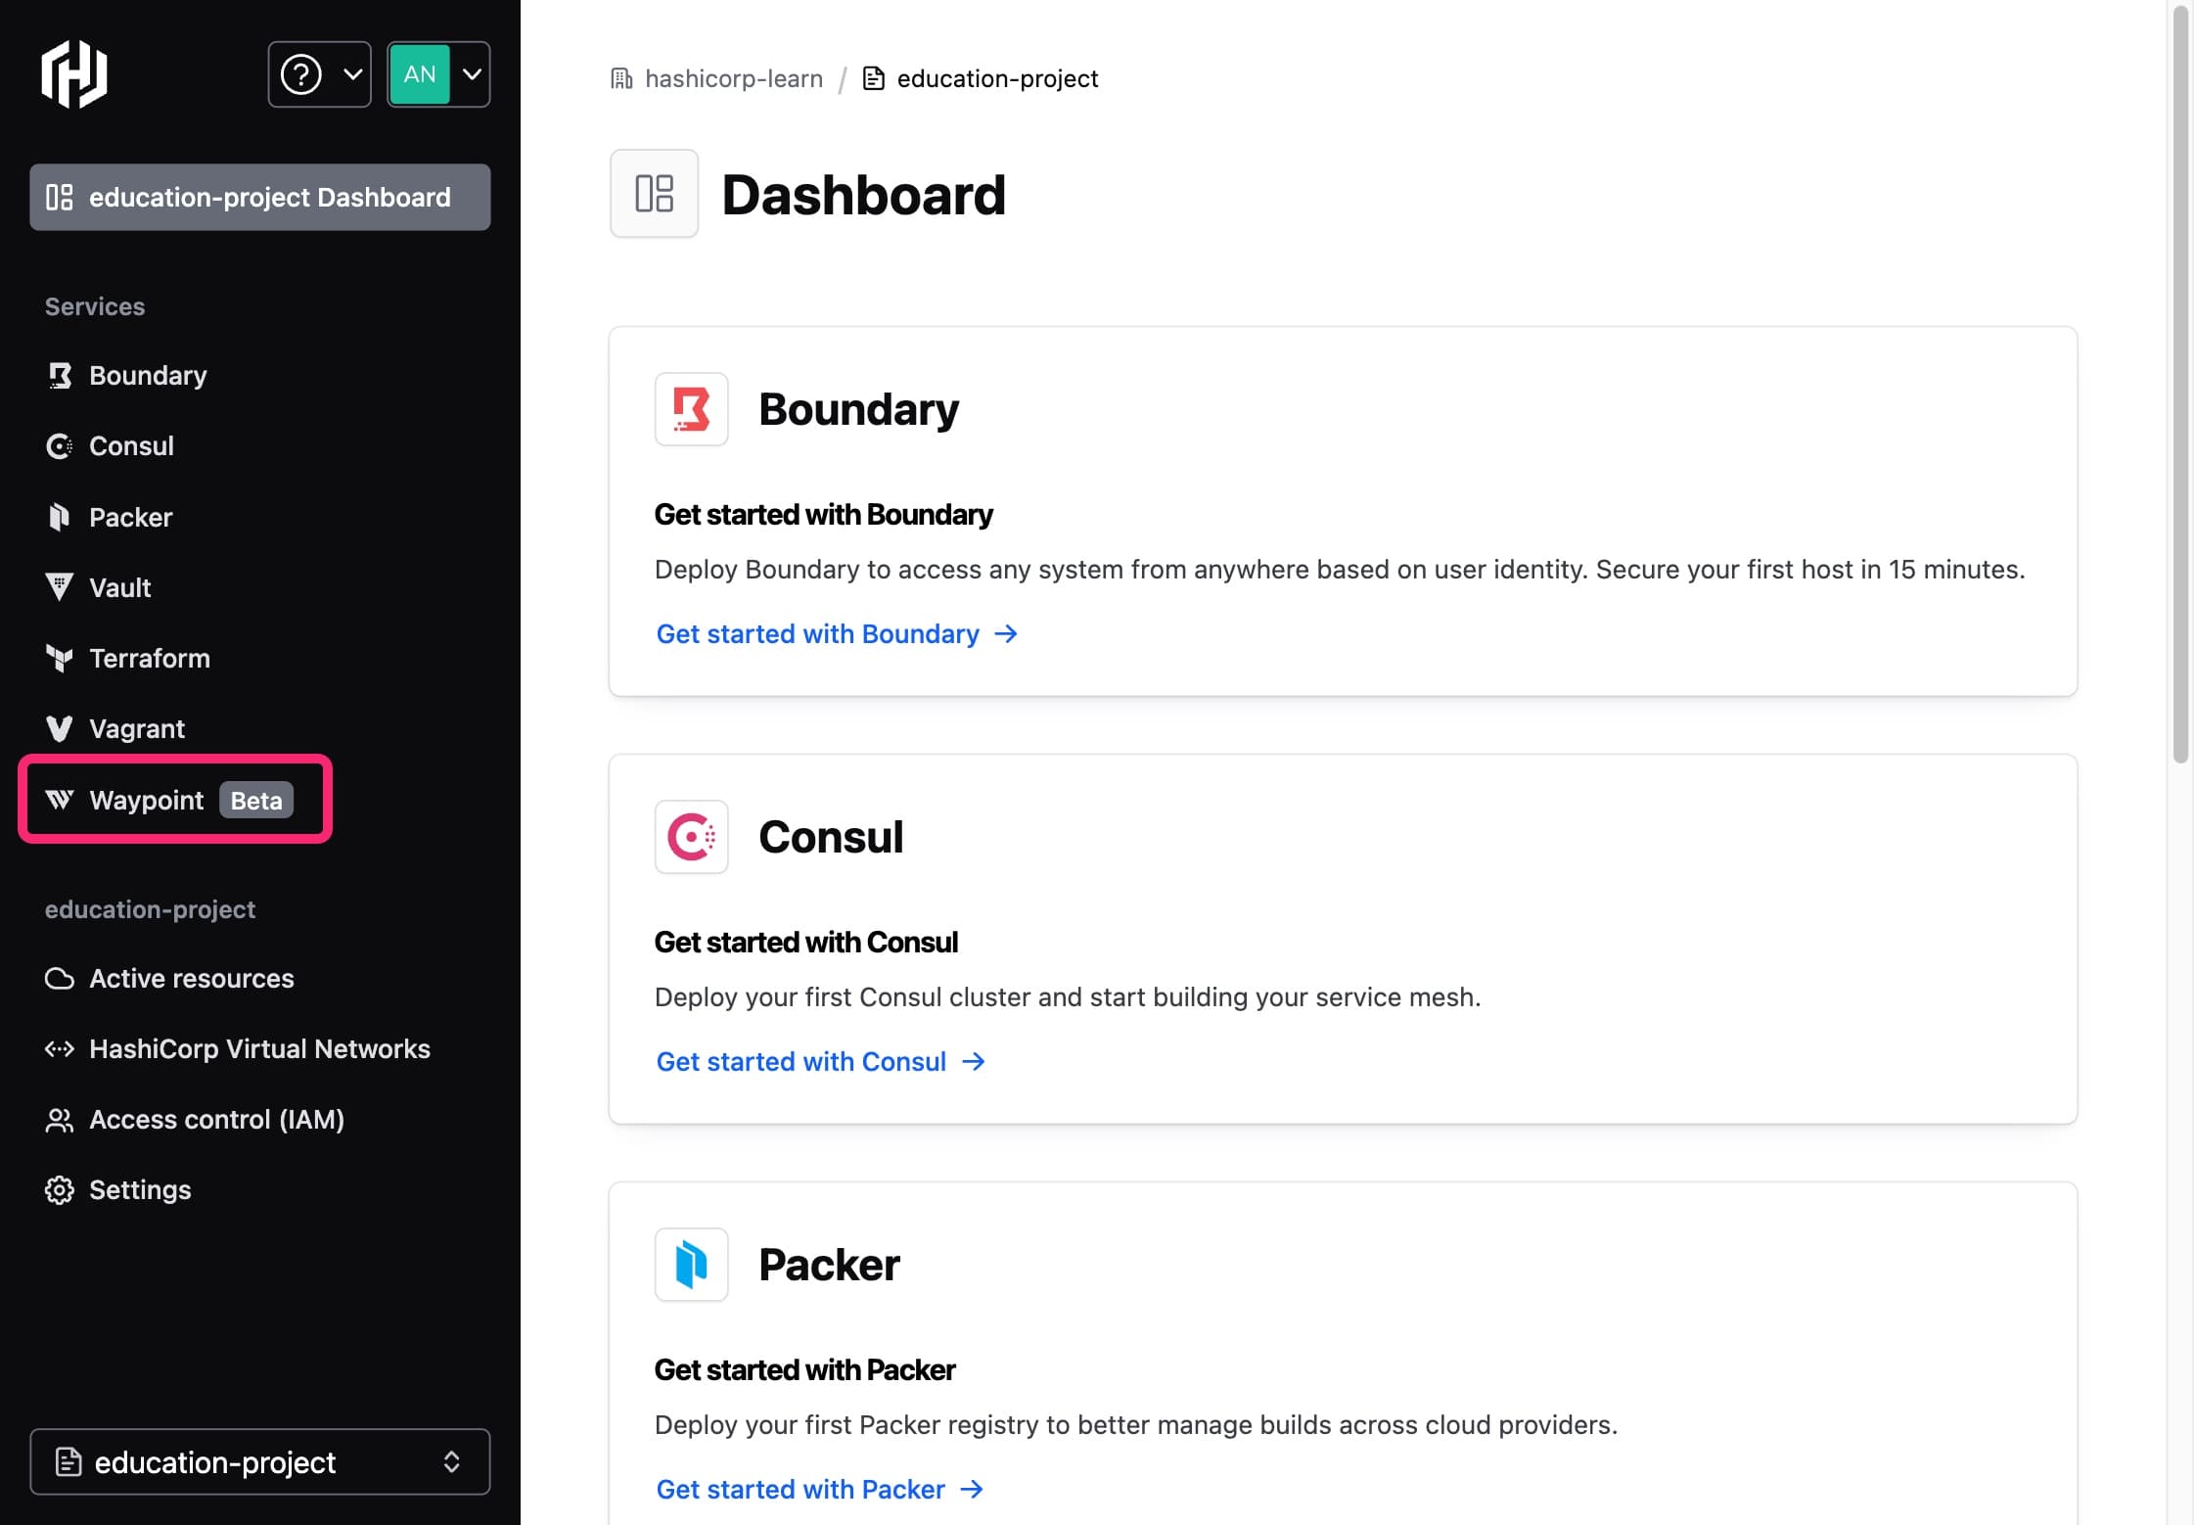Click the Boundary sidebar icon
The height and width of the screenshot is (1525, 2194).
click(60, 375)
